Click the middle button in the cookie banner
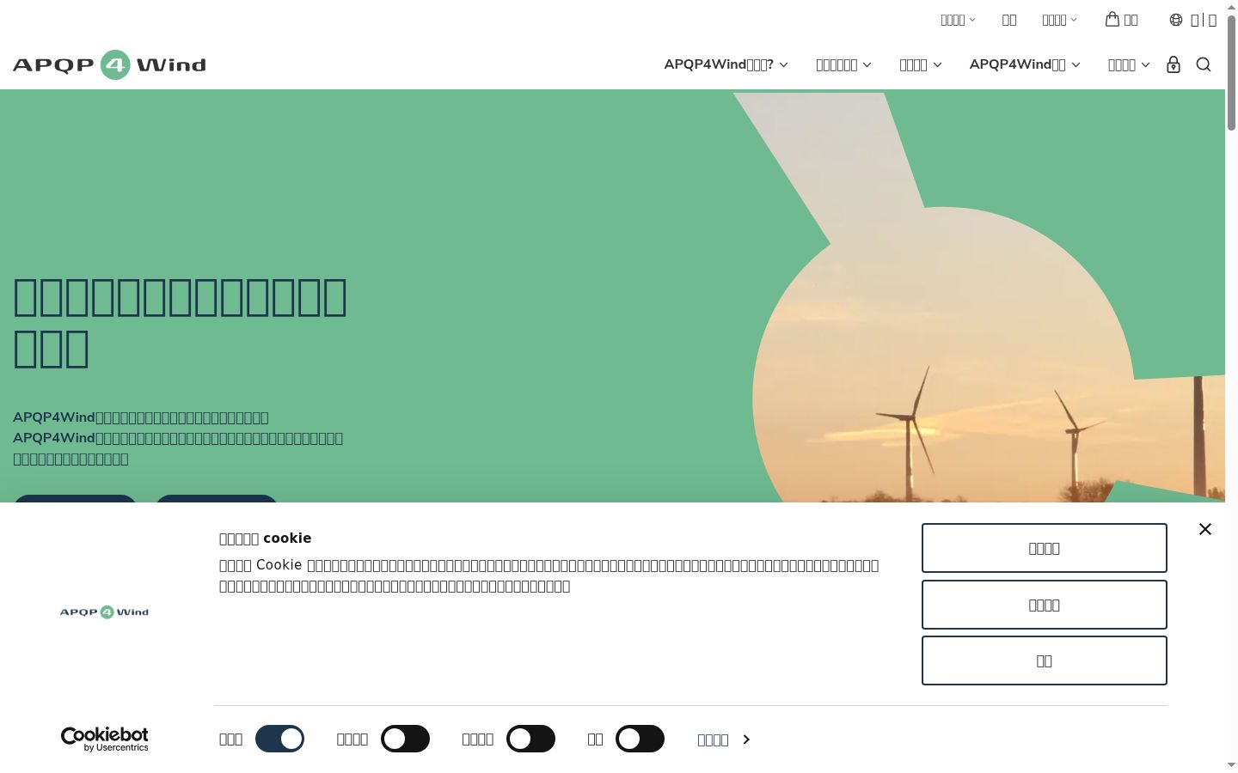The width and height of the screenshot is (1238, 773). (x=1045, y=605)
